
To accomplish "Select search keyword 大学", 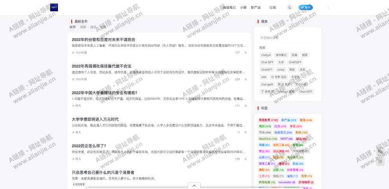I will (281, 62).
